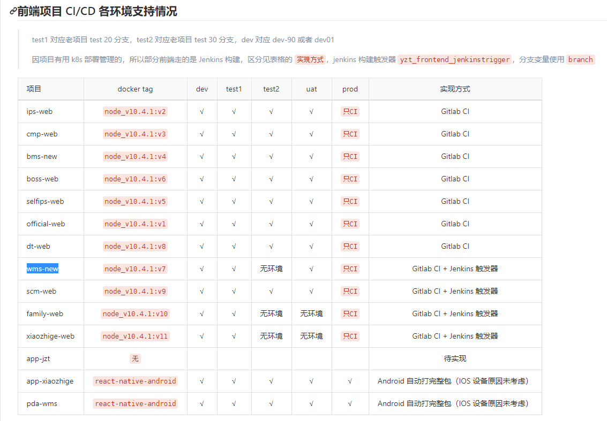The width and height of the screenshot is (607, 421).
Task: Click the 'docker tag' column header
Action: point(135,89)
